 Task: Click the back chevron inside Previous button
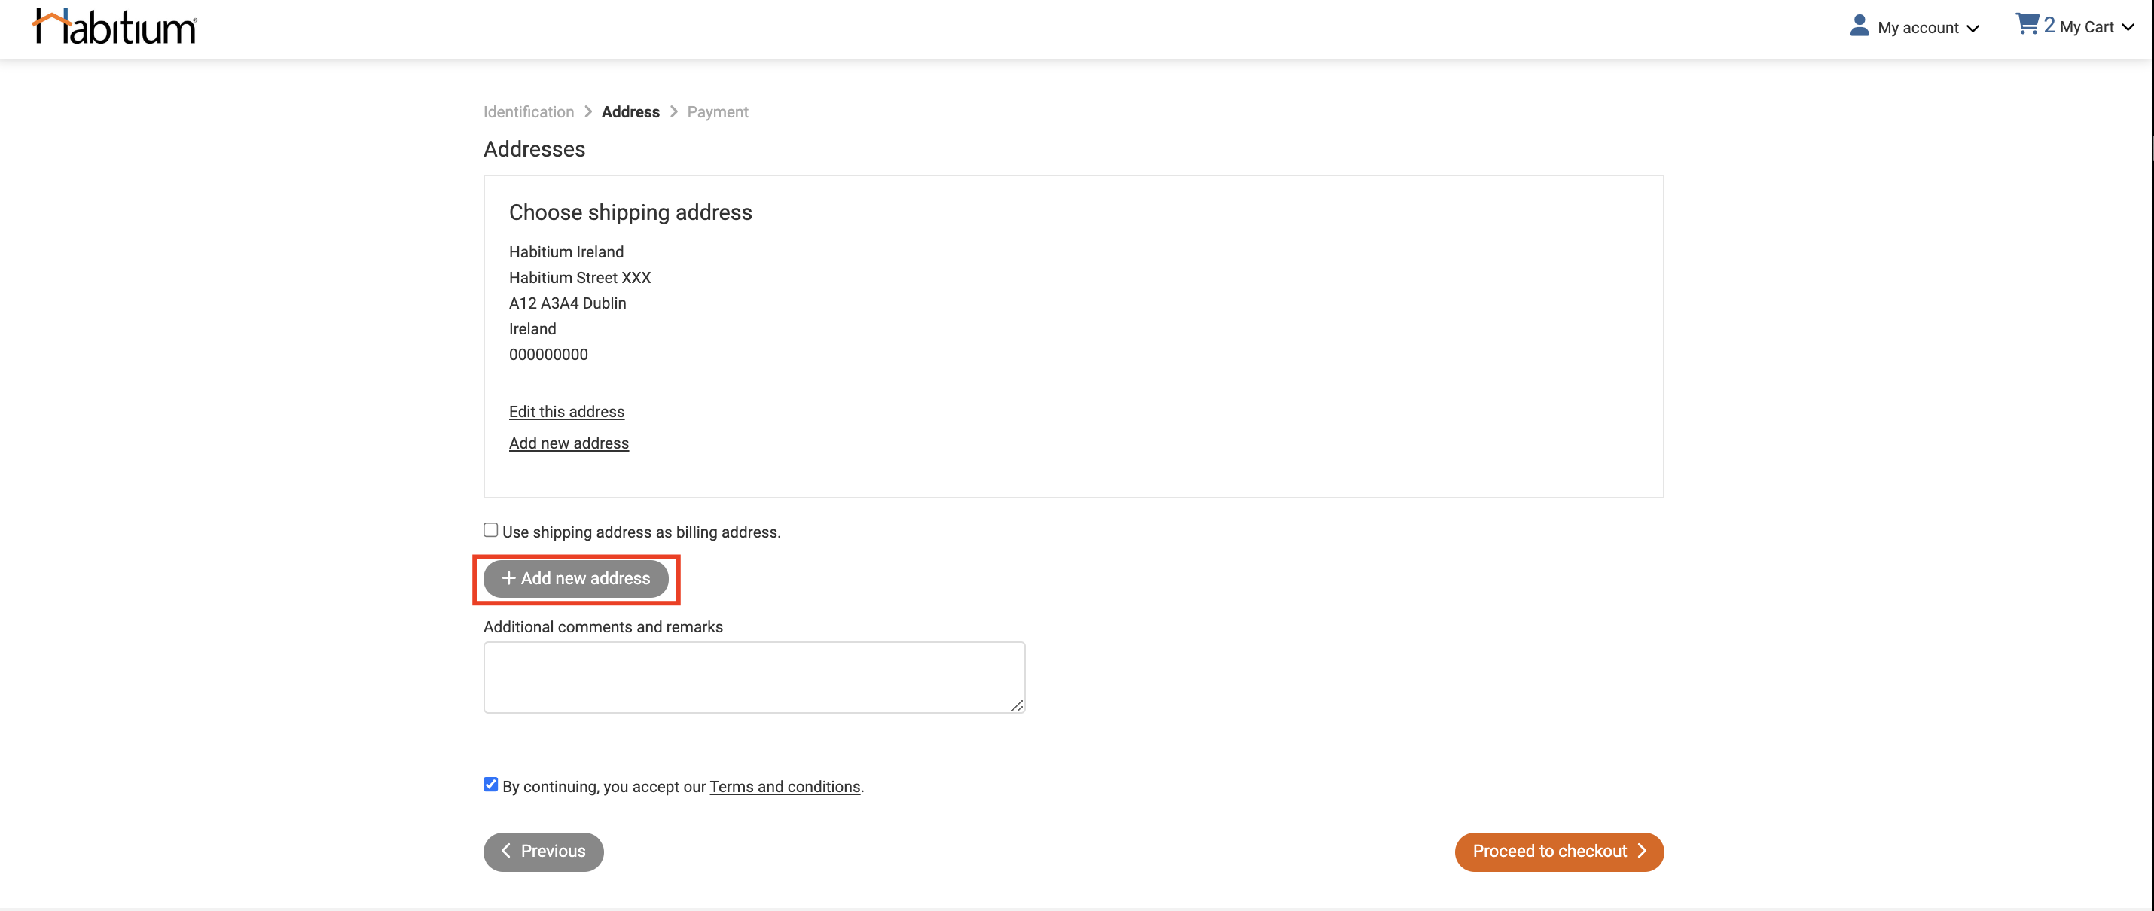506,851
